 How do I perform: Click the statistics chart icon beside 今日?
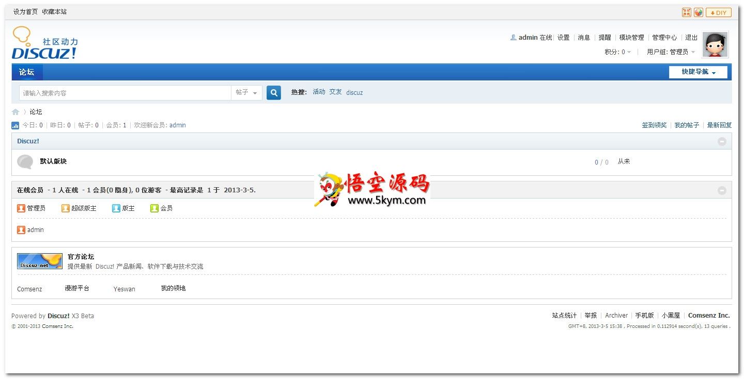[16, 125]
